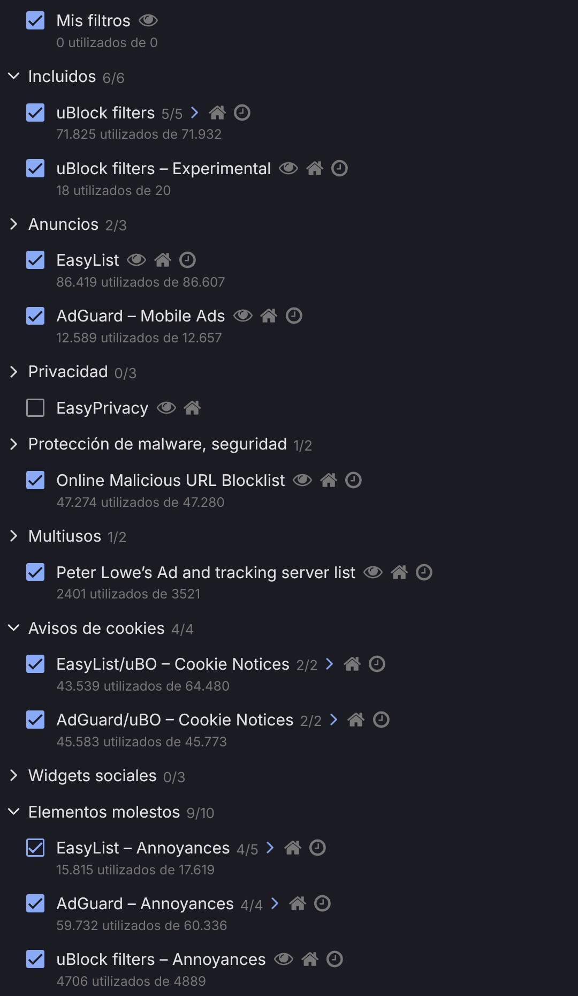Click the update clock icon for EasyList
Viewport: 578px width, 996px height.
pos(187,260)
